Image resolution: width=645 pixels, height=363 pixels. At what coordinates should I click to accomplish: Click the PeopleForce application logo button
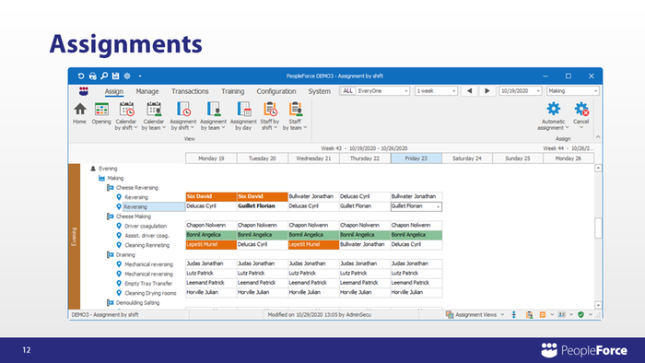pos(84,91)
